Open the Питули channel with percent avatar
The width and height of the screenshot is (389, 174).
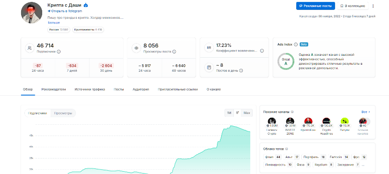(x=344, y=121)
